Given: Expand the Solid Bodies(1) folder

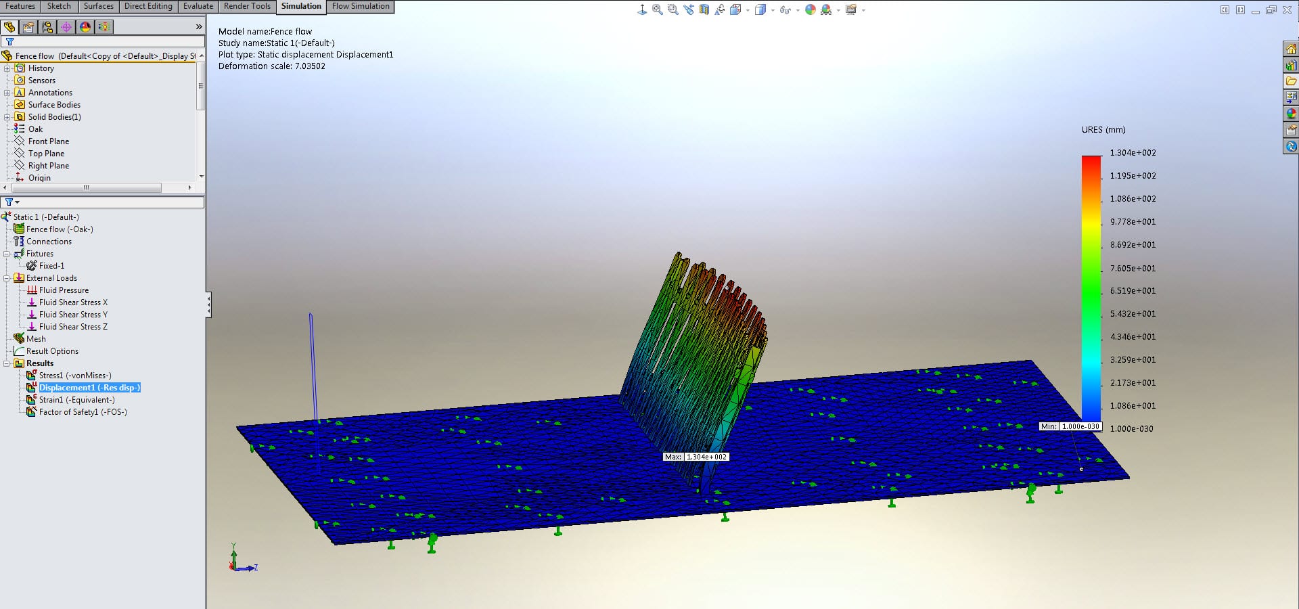Looking at the screenshot, I should (x=7, y=117).
